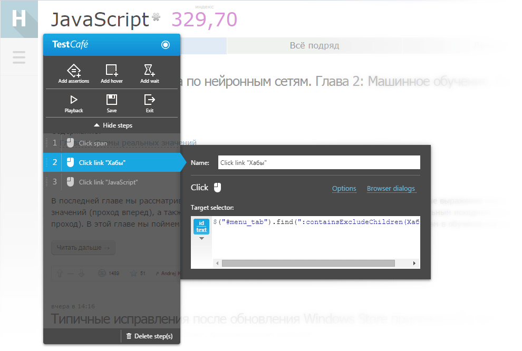This screenshot has width=522, height=351.
Task: Click the mouse icon next to Click label
Action: click(217, 187)
